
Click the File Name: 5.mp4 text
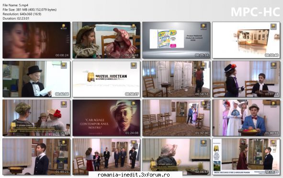coord(15,5)
